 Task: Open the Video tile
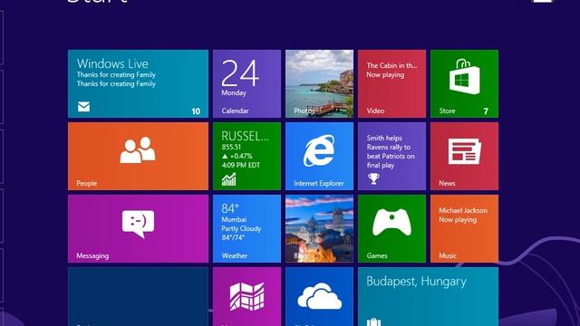tap(391, 84)
